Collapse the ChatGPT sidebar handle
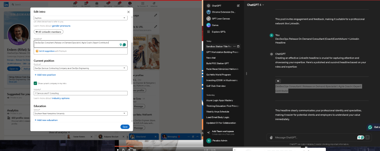The image size is (380, 151). tap(246, 73)
